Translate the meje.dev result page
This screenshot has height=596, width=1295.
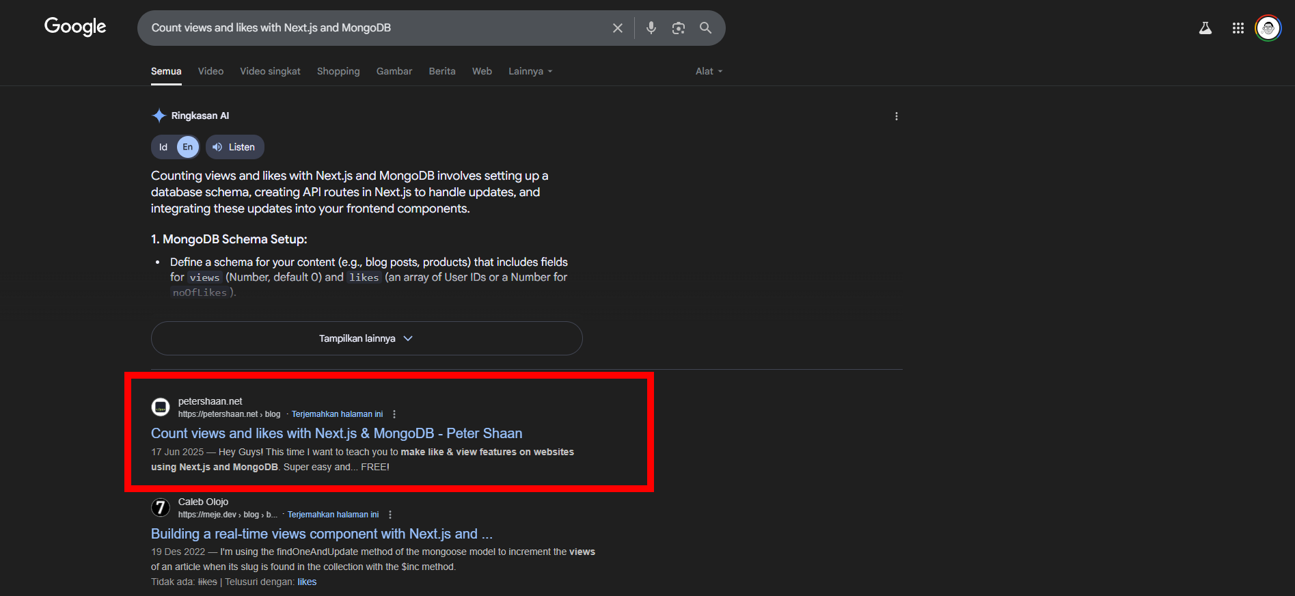[x=333, y=515]
